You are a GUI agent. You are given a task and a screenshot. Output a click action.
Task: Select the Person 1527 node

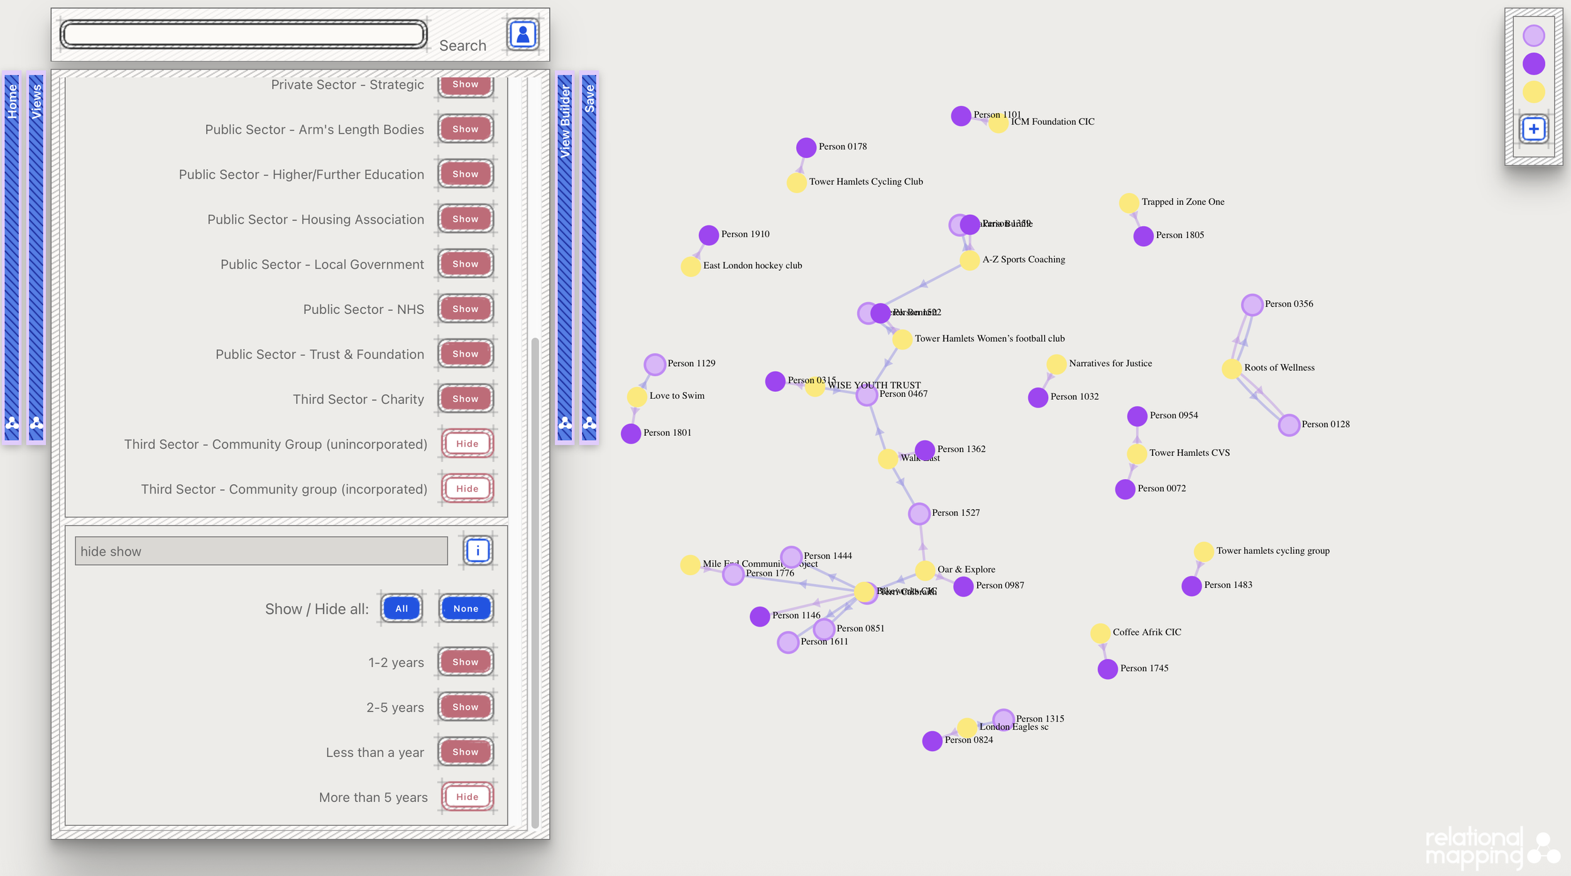click(x=919, y=514)
